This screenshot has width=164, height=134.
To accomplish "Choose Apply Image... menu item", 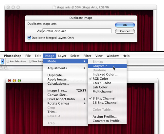I will (x=65, y=79).
